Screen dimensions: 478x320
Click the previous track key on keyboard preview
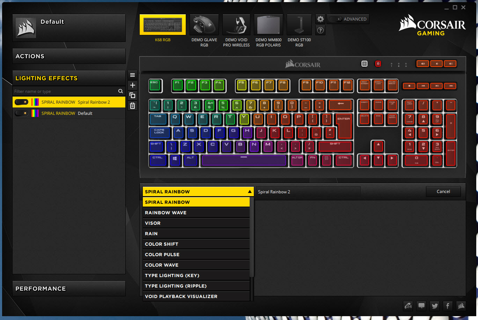click(423, 85)
